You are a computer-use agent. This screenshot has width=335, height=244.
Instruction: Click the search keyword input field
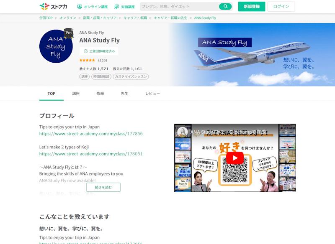click(179, 7)
